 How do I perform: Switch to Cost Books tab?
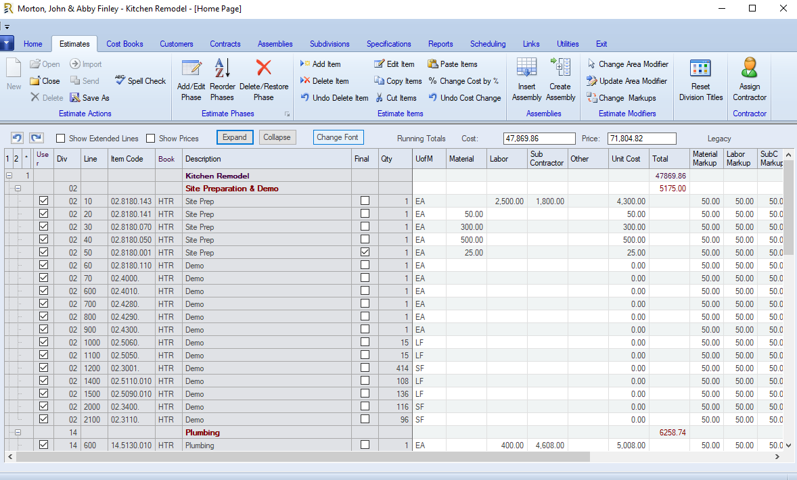point(124,44)
